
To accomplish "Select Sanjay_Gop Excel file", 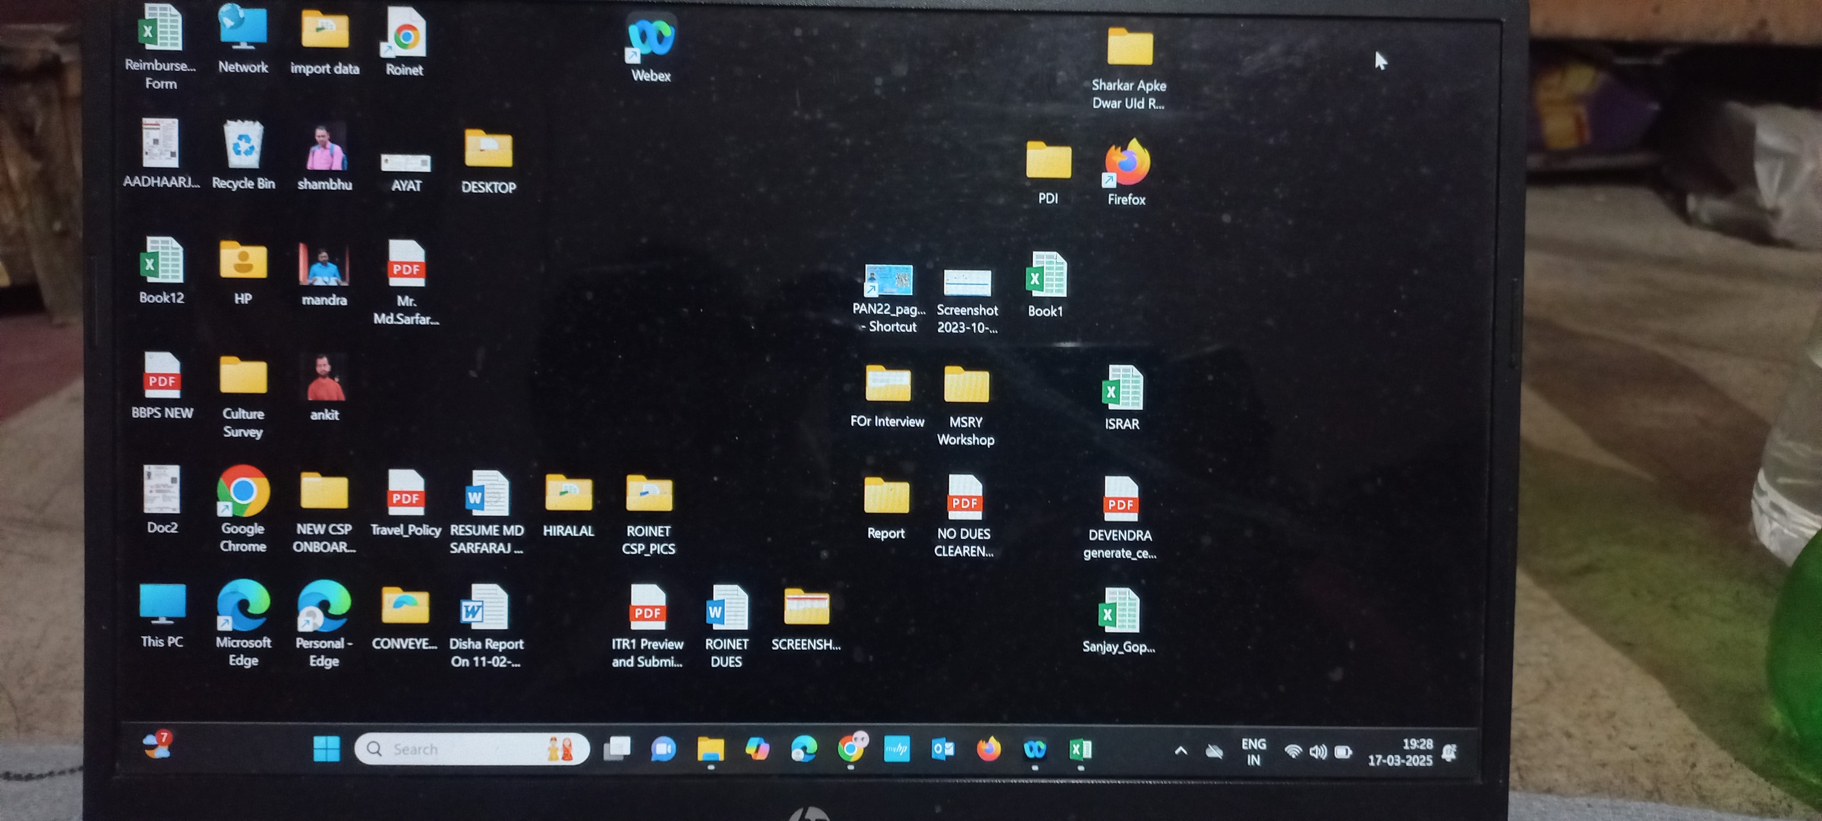I will (1119, 621).
